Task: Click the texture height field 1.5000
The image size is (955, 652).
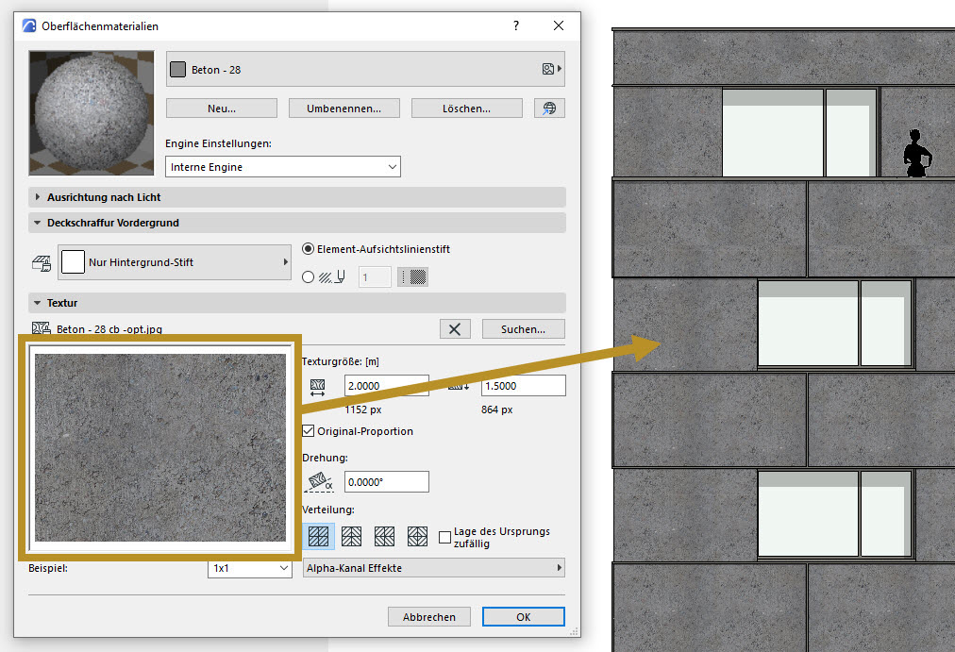Action: [524, 386]
